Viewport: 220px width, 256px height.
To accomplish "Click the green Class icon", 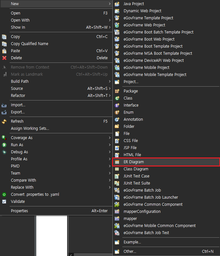I will [117, 98].
